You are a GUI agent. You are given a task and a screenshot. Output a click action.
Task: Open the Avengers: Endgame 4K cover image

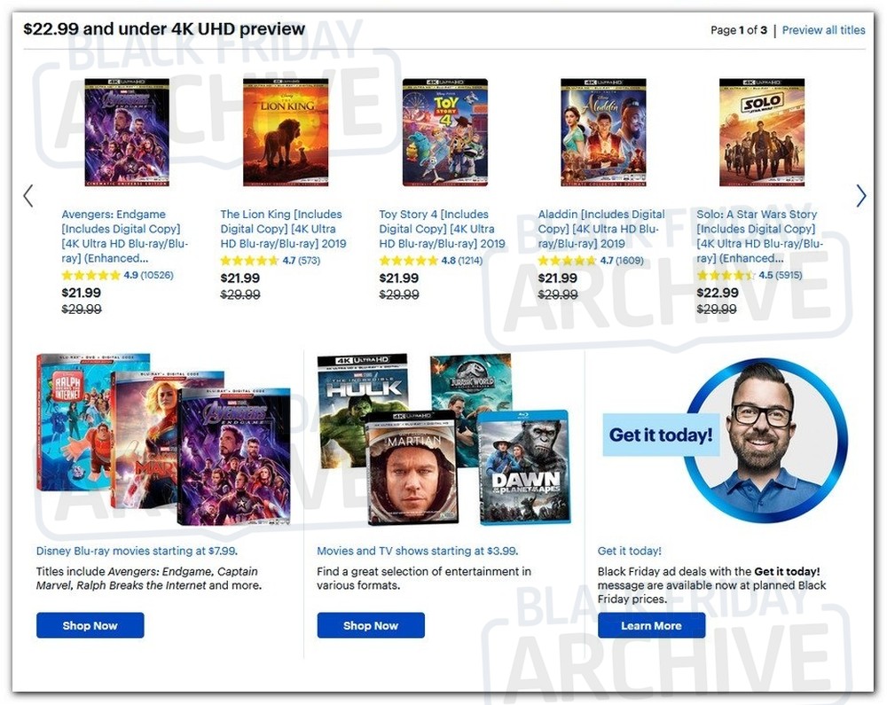(127, 132)
